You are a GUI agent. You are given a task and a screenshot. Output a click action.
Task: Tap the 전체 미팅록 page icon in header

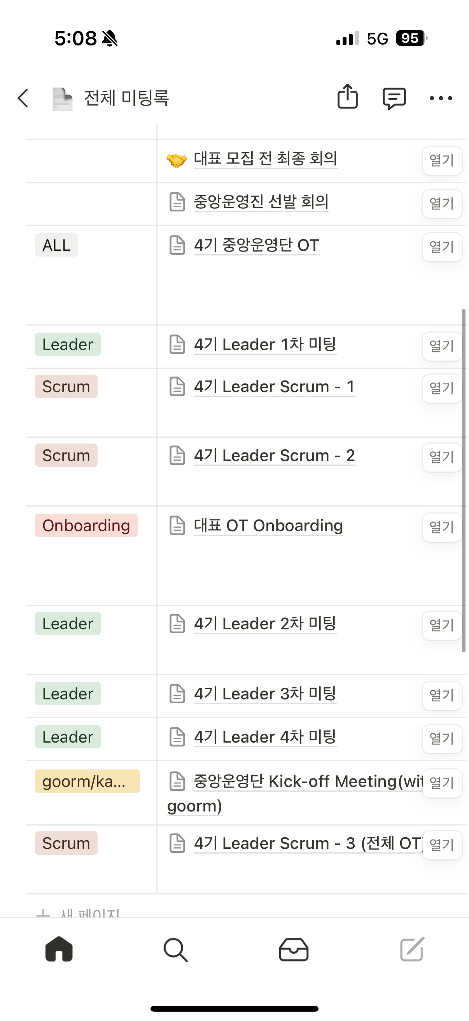(63, 99)
